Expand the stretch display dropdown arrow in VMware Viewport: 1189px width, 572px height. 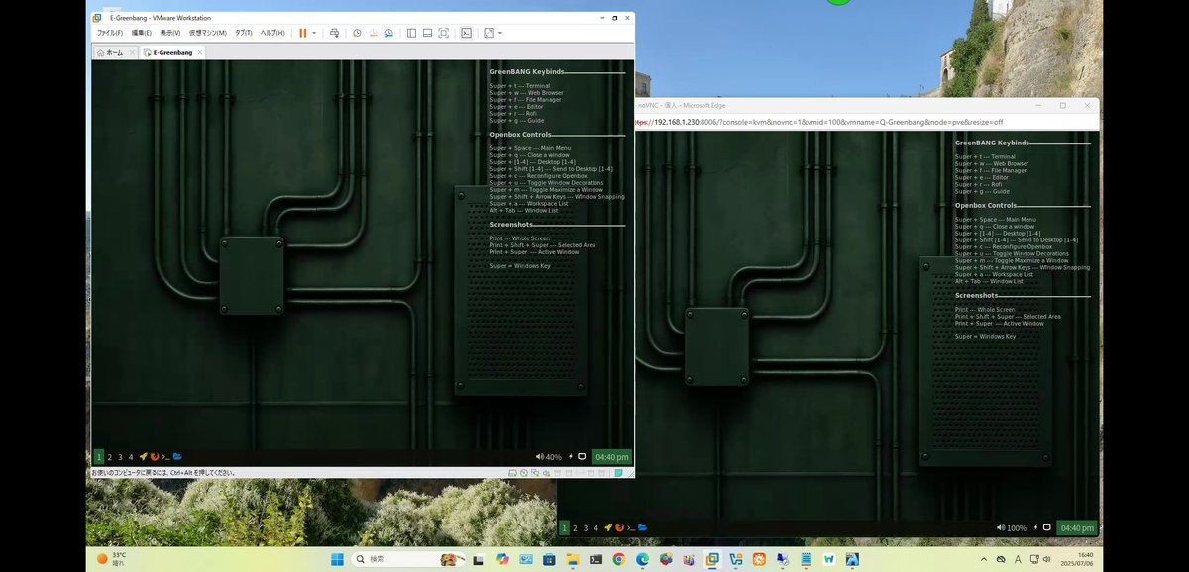point(500,33)
